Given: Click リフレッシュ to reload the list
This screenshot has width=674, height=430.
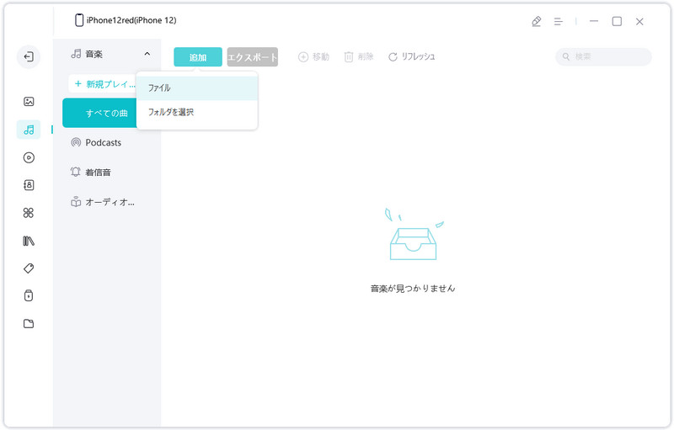Looking at the screenshot, I should click(x=412, y=56).
